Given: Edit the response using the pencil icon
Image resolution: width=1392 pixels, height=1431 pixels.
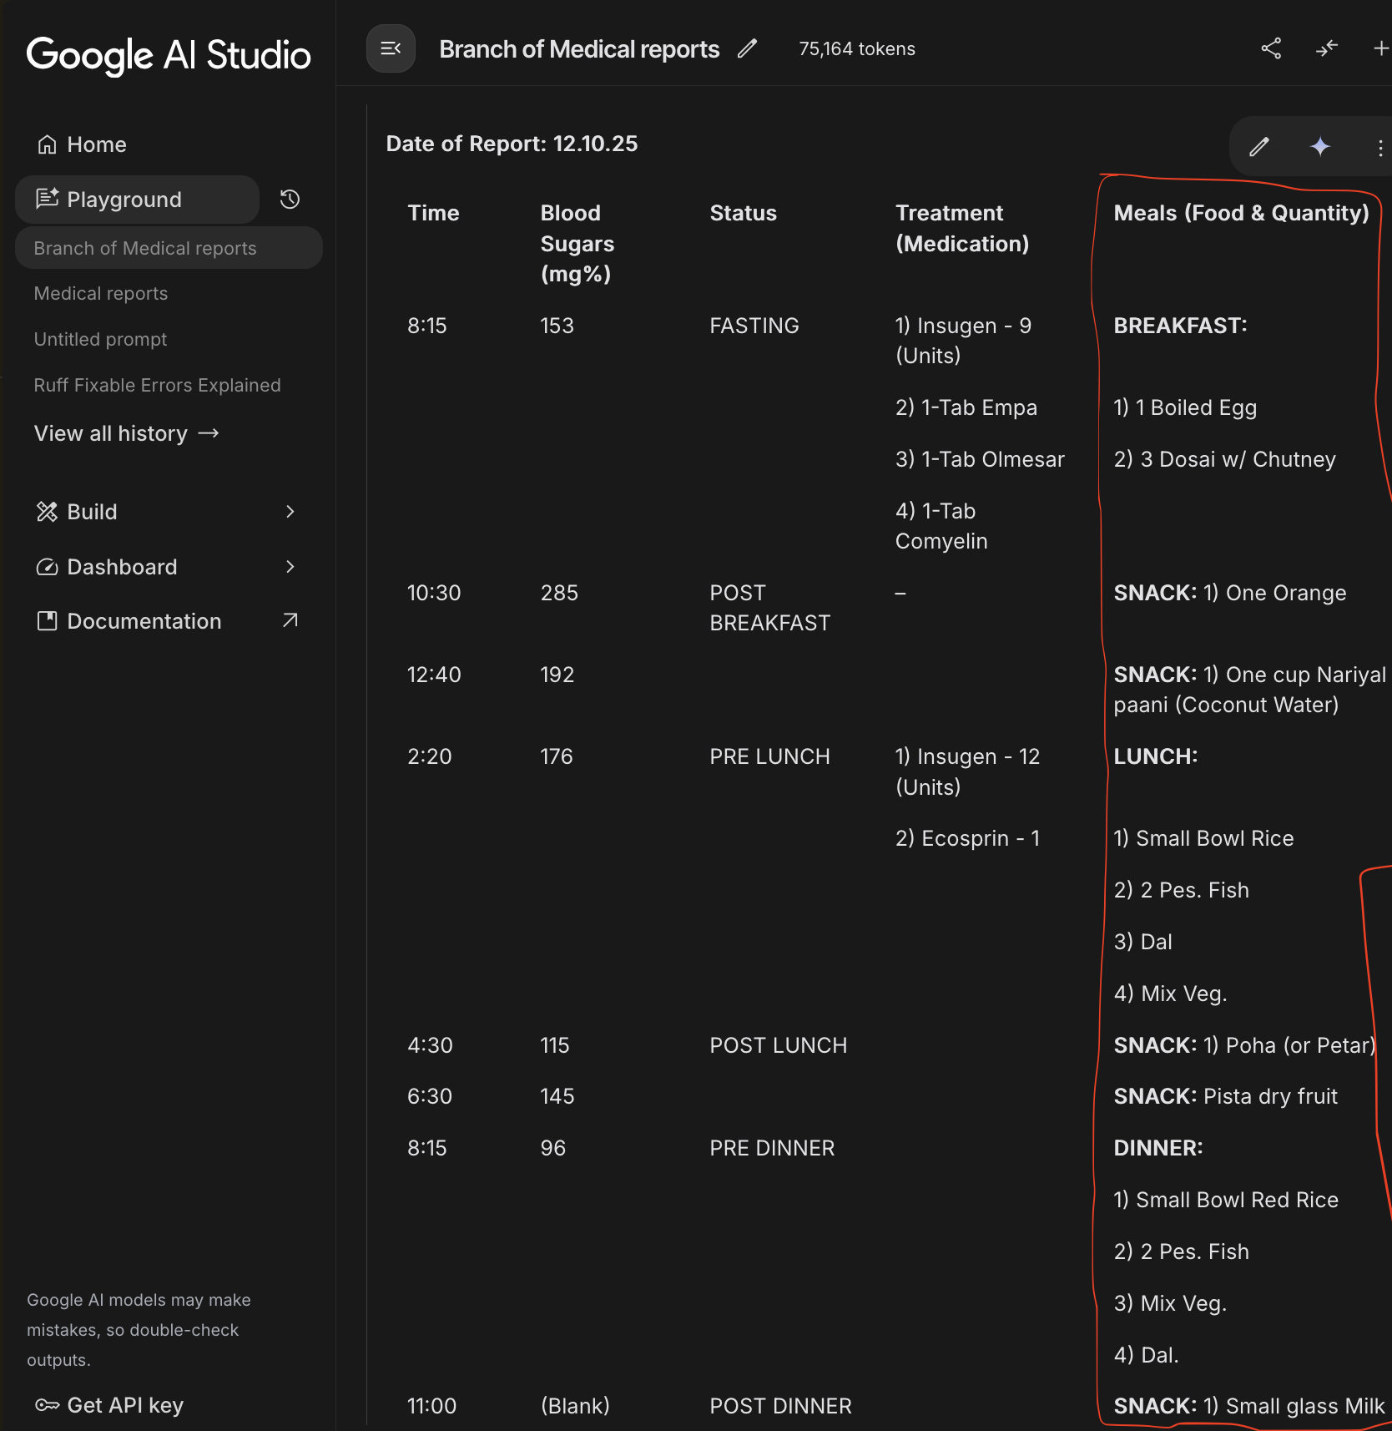Looking at the screenshot, I should pyautogui.click(x=1259, y=147).
